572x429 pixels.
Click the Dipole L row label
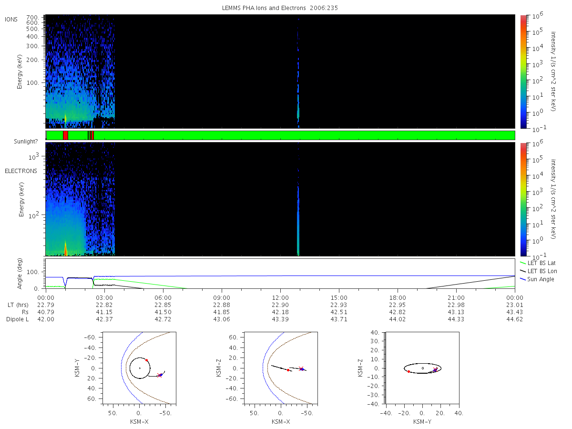click(17, 319)
